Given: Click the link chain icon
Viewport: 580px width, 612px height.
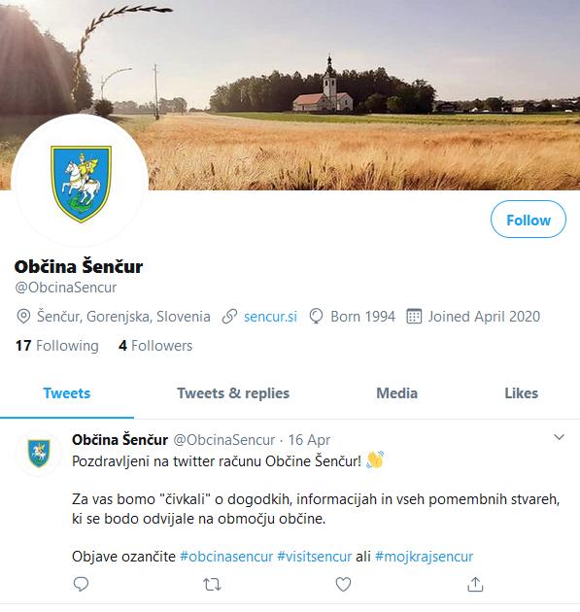Looking at the screenshot, I should click(229, 316).
